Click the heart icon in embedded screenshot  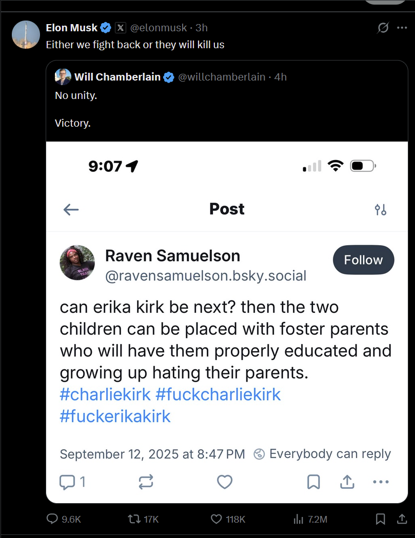225,482
